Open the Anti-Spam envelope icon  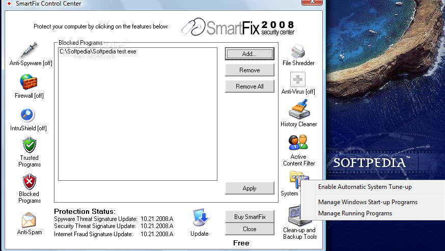coord(29,220)
